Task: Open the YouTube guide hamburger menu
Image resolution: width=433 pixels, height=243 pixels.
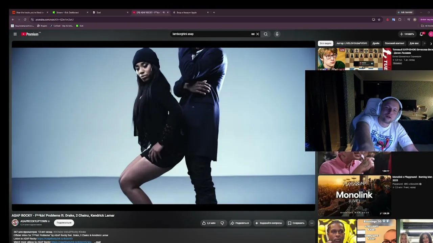Action: tap(15, 34)
